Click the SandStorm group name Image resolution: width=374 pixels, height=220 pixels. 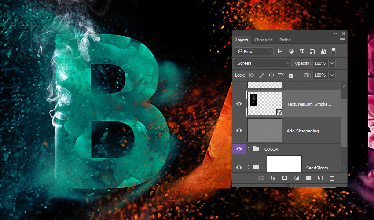point(317,168)
